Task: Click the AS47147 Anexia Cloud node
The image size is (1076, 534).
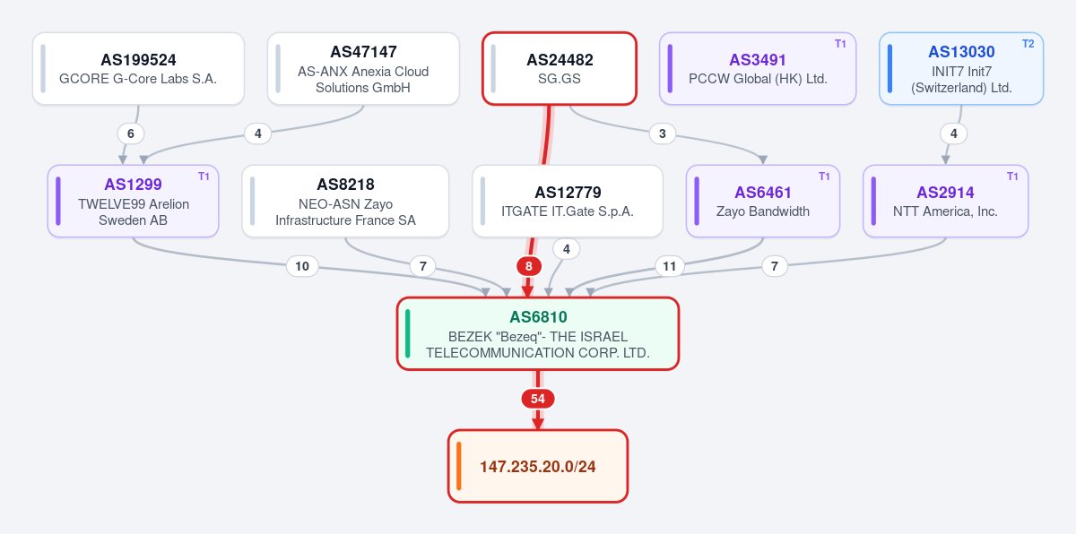Action: pos(363,69)
